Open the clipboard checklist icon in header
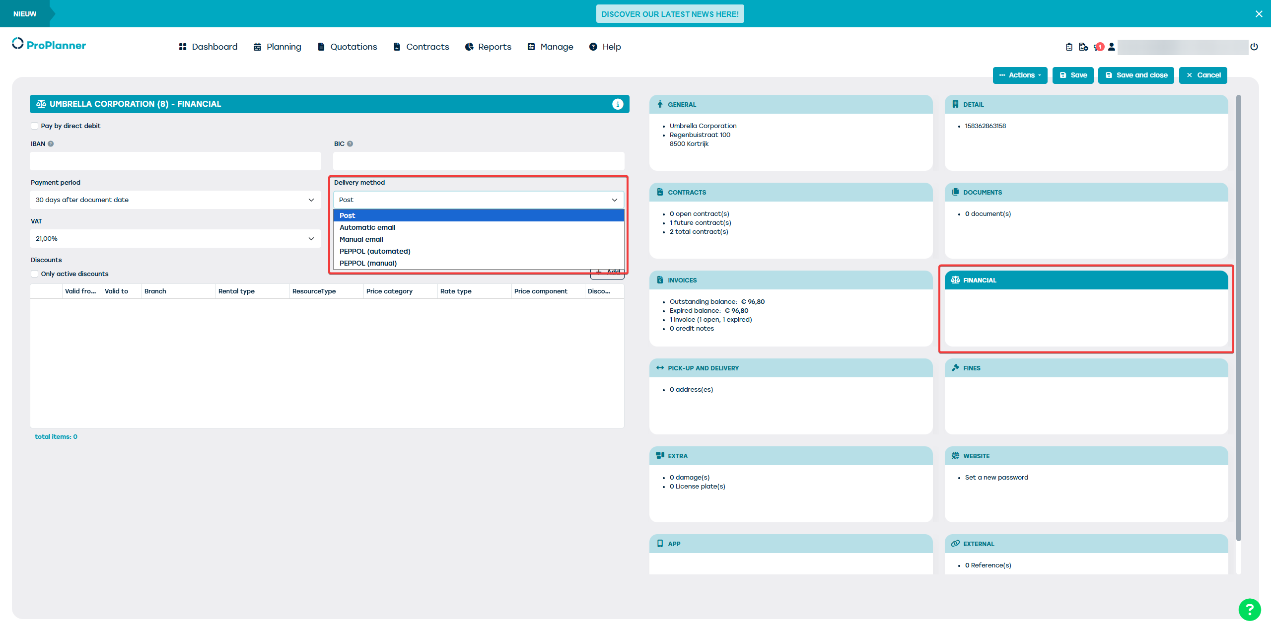Image resolution: width=1271 pixels, height=631 pixels. (x=1069, y=47)
